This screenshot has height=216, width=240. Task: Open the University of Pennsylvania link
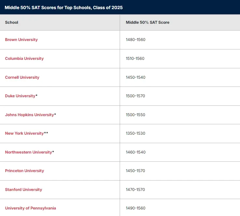pyautogui.click(x=31, y=208)
